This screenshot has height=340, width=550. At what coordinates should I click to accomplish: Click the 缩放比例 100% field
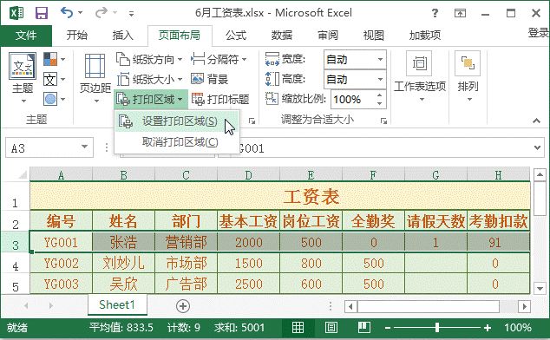(x=352, y=99)
